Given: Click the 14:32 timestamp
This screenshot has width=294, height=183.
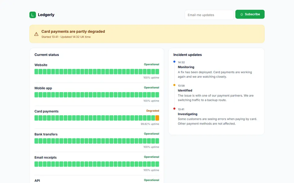Looking at the screenshot, I should pos(181,62).
